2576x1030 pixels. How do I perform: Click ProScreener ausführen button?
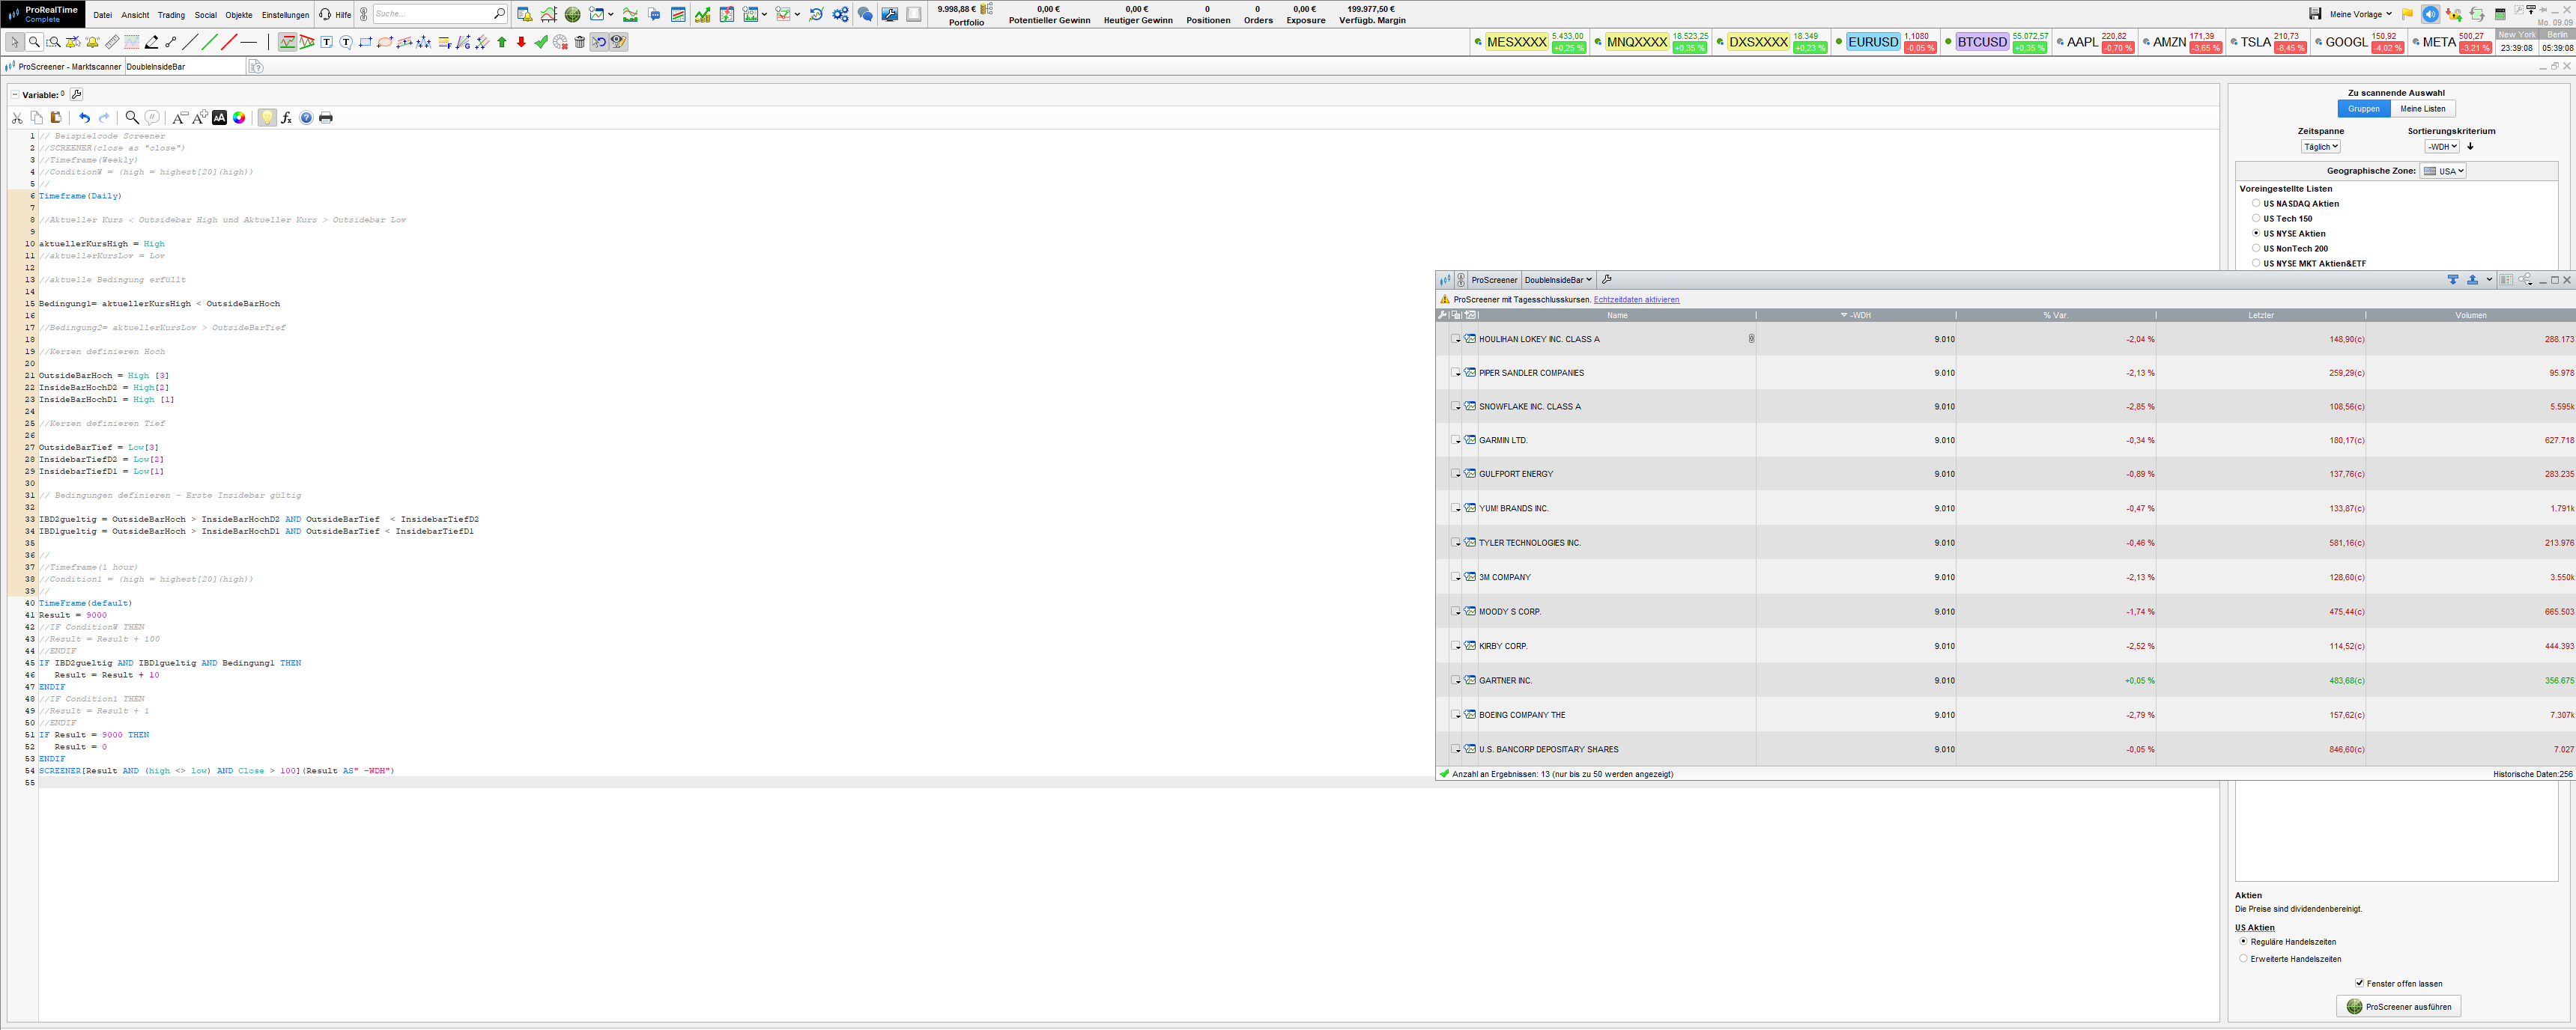tap(2398, 1007)
